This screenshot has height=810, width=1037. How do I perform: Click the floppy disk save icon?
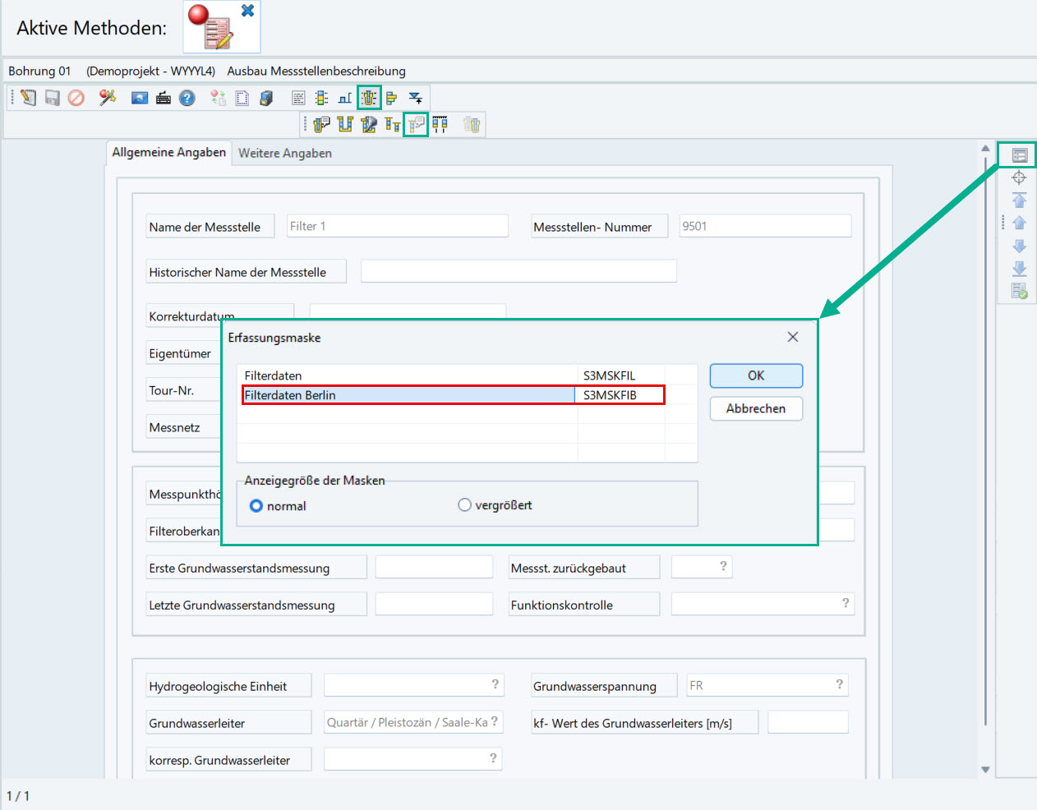coord(53,98)
